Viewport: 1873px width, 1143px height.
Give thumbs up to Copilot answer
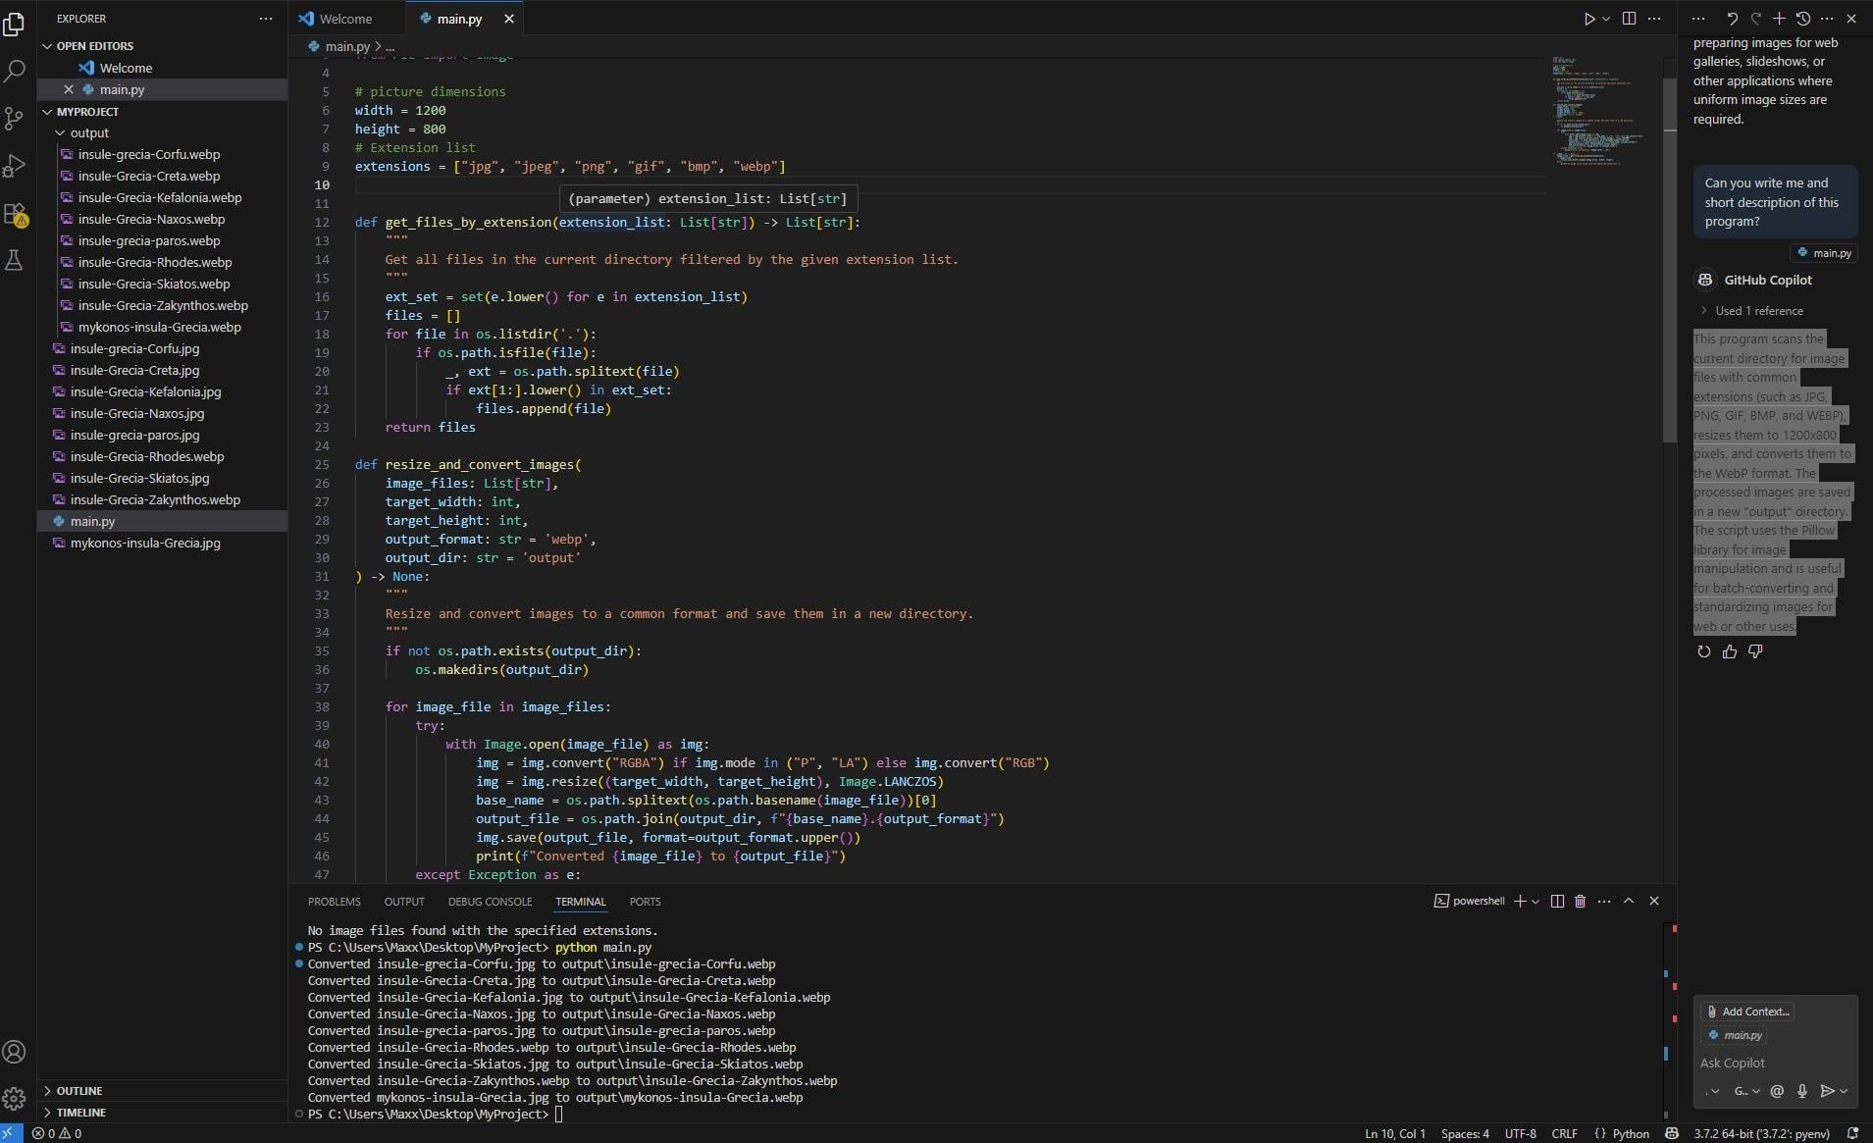pyautogui.click(x=1729, y=651)
